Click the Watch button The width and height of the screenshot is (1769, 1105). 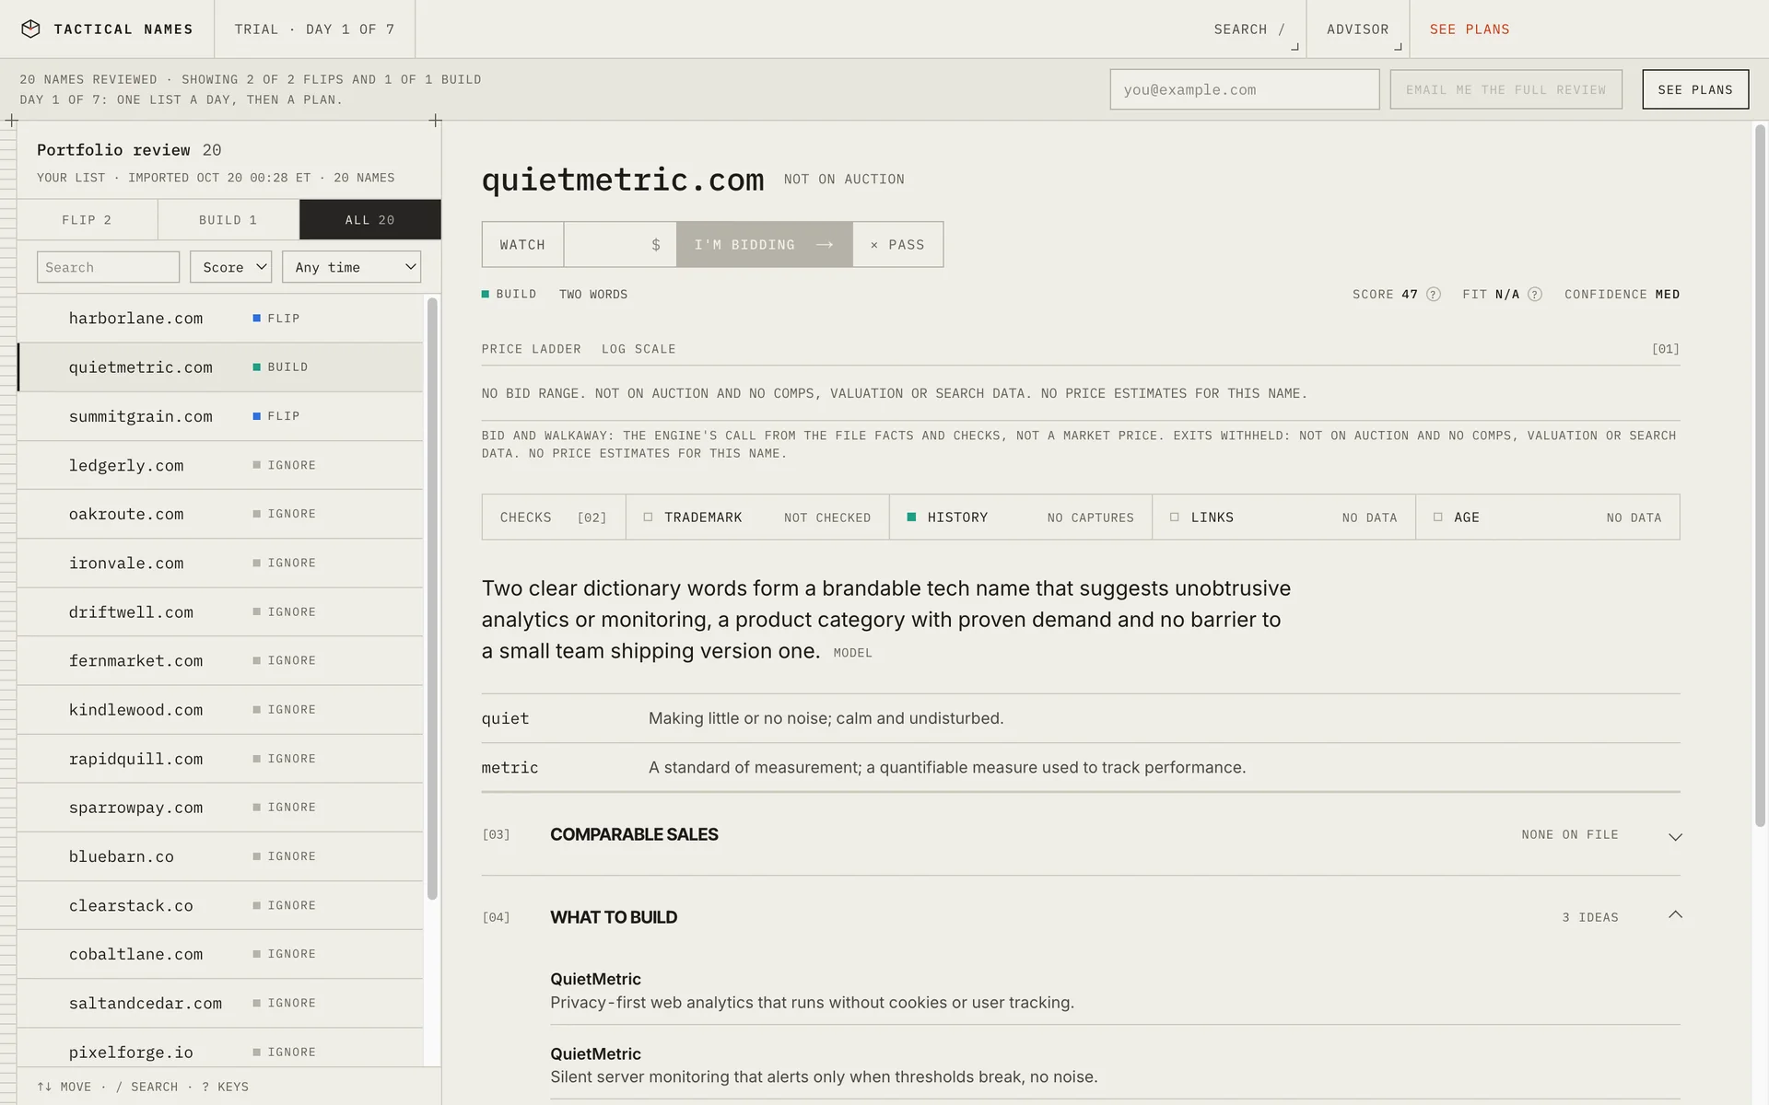click(522, 245)
